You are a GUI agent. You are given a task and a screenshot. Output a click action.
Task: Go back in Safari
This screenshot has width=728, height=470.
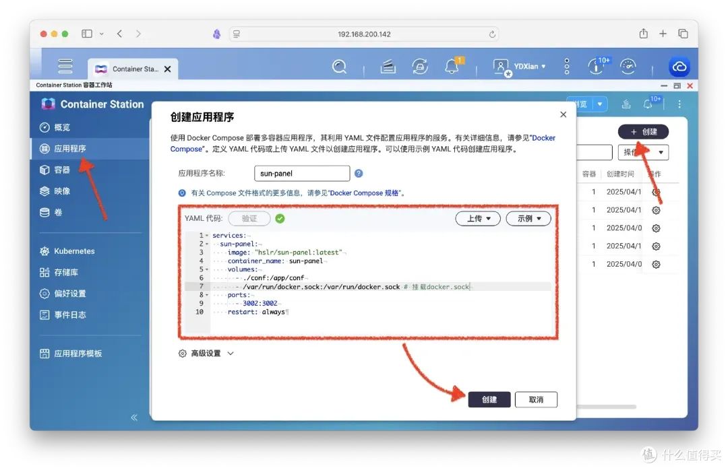[x=120, y=34]
